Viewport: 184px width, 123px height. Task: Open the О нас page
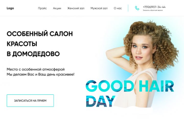pos(118,8)
